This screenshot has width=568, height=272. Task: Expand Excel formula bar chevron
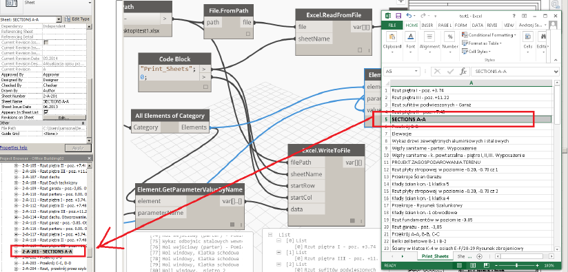(x=556, y=72)
